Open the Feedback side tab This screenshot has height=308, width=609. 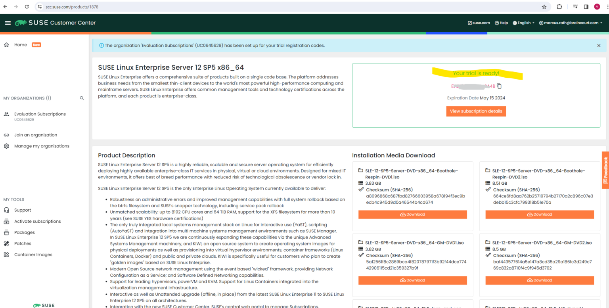click(x=605, y=170)
